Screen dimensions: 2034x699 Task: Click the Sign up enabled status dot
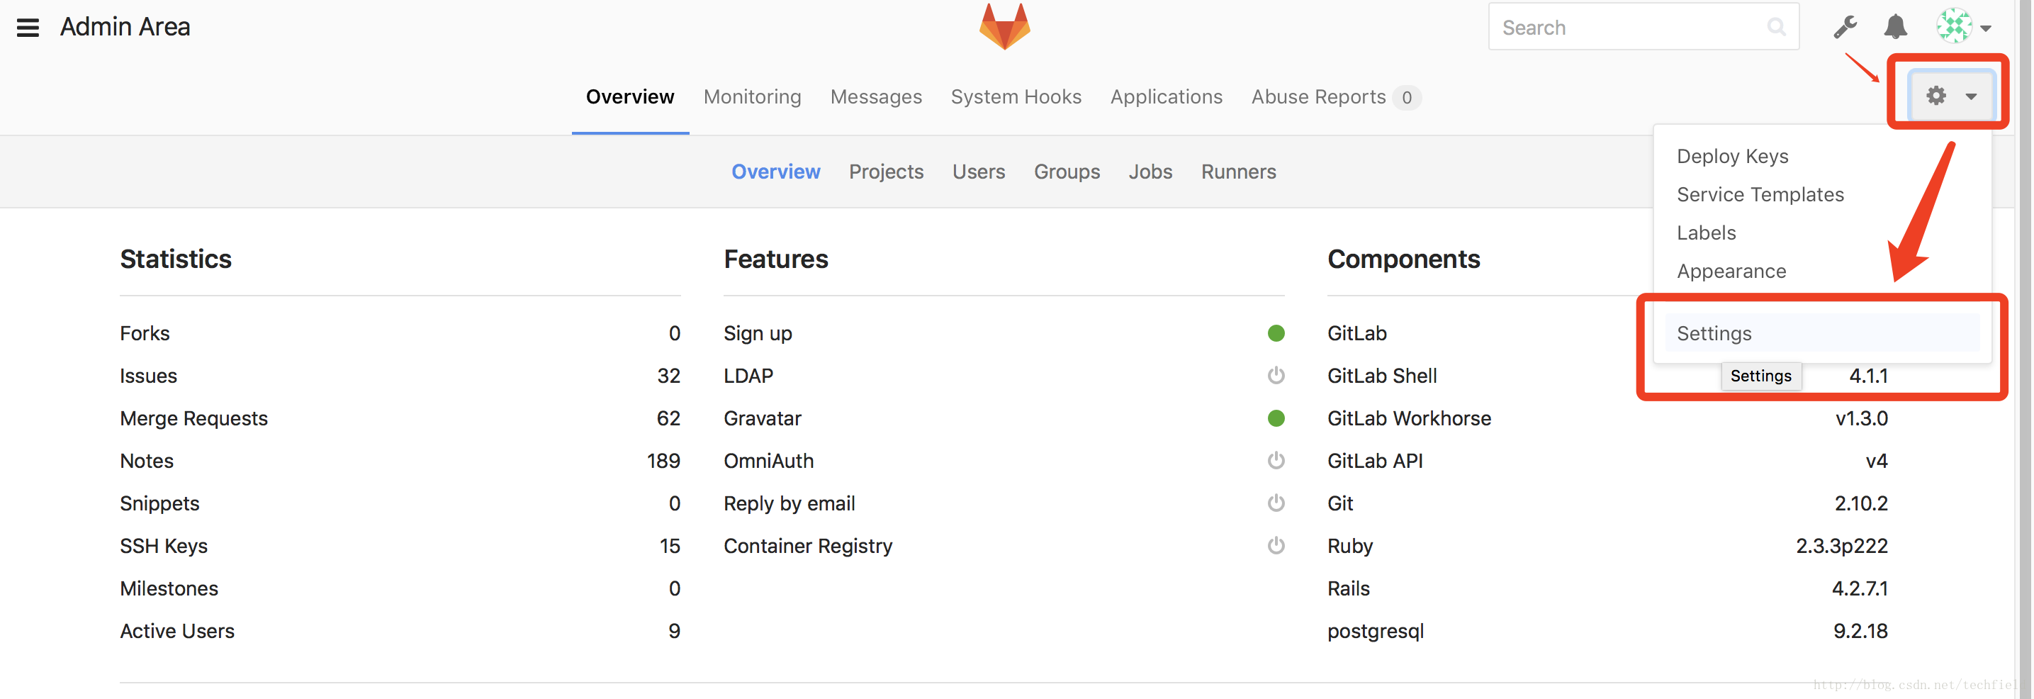click(1276, 333)
